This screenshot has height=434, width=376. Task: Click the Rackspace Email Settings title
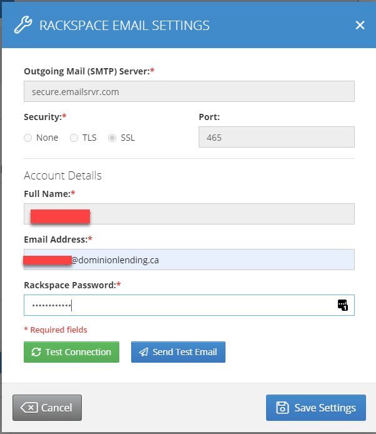tap(124, 26)
